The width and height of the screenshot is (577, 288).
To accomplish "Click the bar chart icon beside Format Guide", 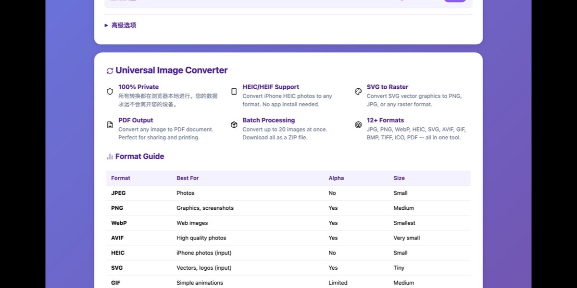I will (109, 156).
